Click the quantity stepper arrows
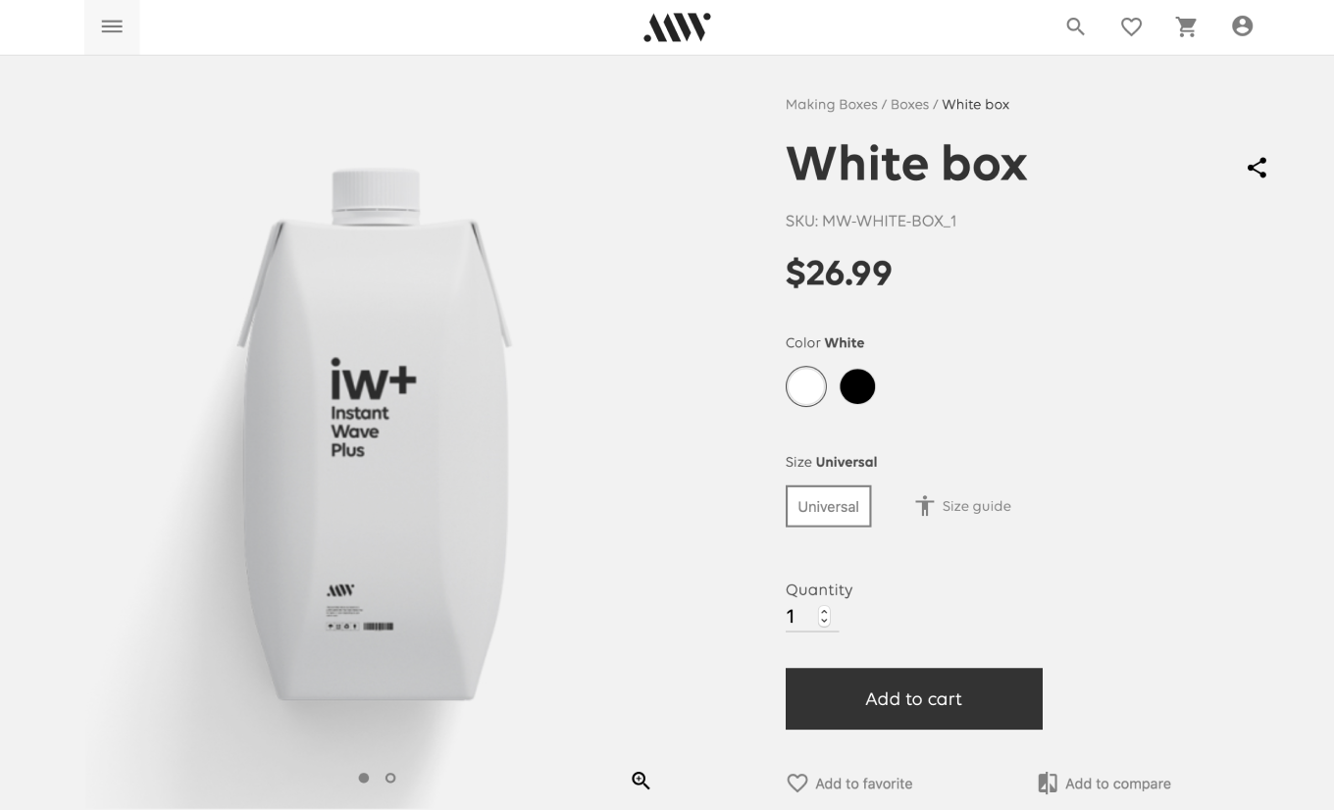This screenshot has height=810, width=1334. 824,617
